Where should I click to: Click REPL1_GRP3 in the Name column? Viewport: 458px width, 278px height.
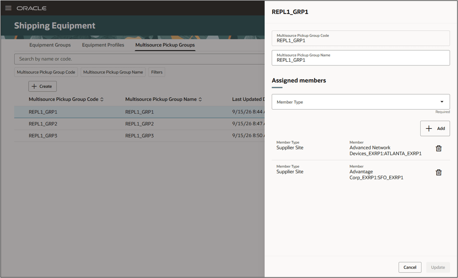139,136
